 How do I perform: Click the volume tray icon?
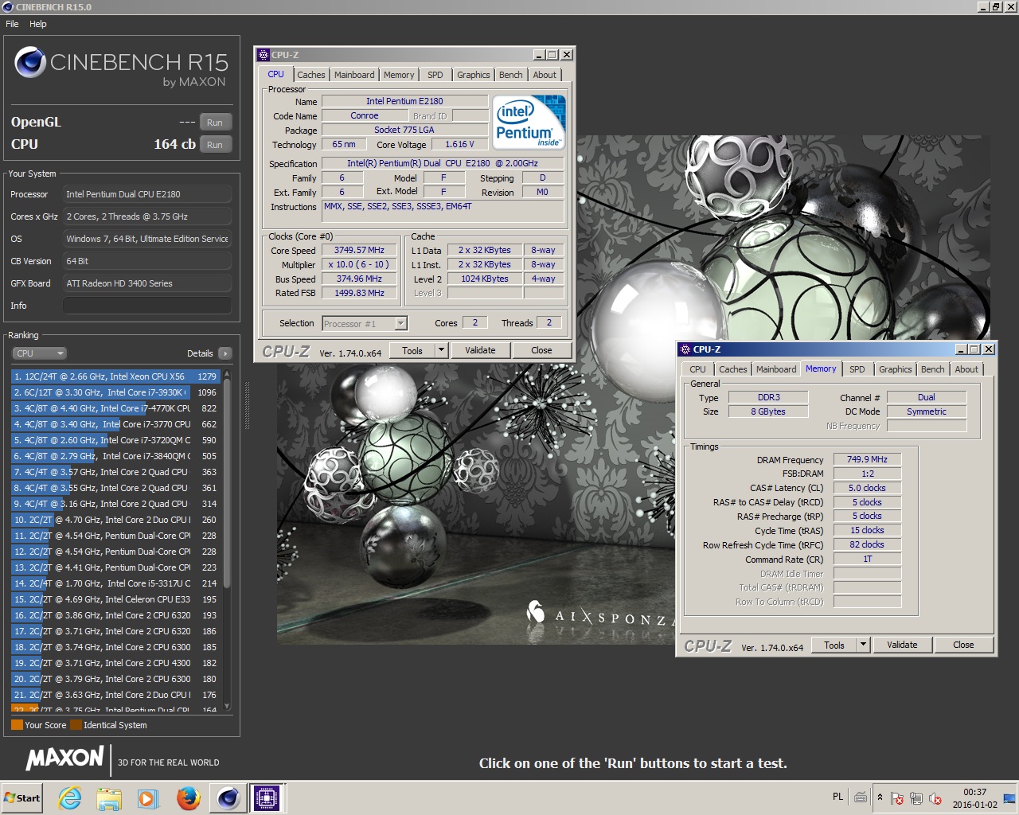pos(935,798)
